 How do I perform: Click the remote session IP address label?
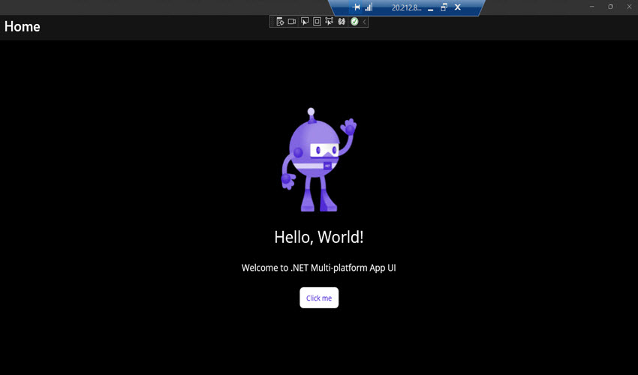click(406, 7)
